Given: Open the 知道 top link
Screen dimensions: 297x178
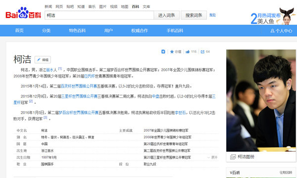Looking at the screenshot, I should click(x=81, y=6).
